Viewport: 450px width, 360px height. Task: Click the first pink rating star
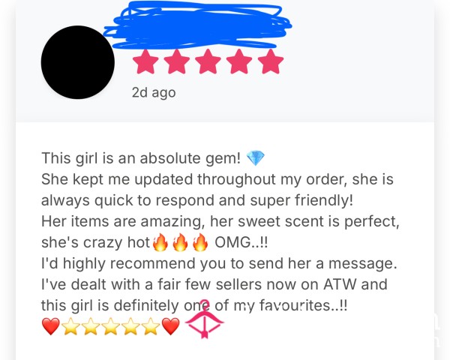pos(145,61)
